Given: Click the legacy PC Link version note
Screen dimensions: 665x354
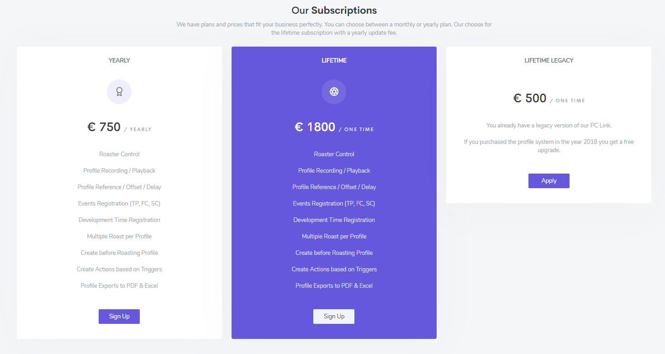Looking at the screenshot, I should pos(549,125).
